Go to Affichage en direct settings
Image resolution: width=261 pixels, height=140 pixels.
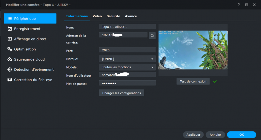30,39
